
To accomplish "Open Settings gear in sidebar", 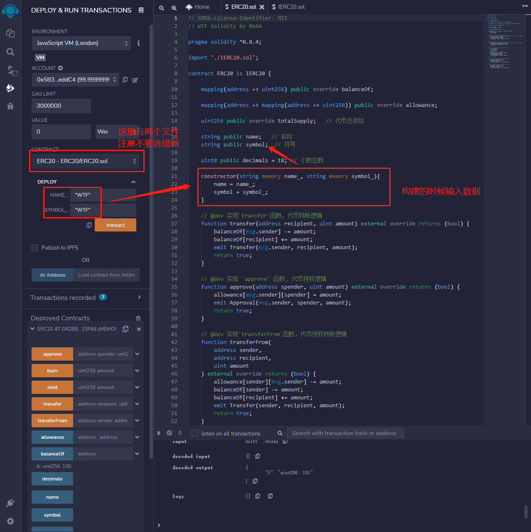I will click(x=10, y=521).
